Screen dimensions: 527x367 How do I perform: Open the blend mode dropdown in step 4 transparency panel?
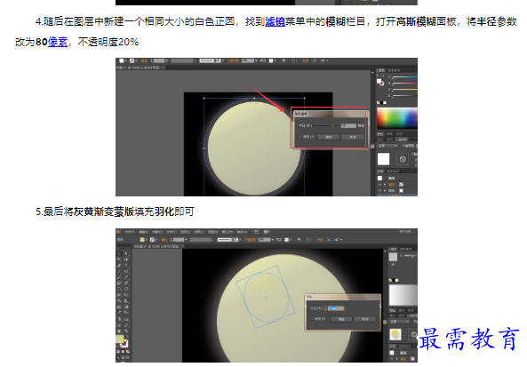tap(387, 146)
